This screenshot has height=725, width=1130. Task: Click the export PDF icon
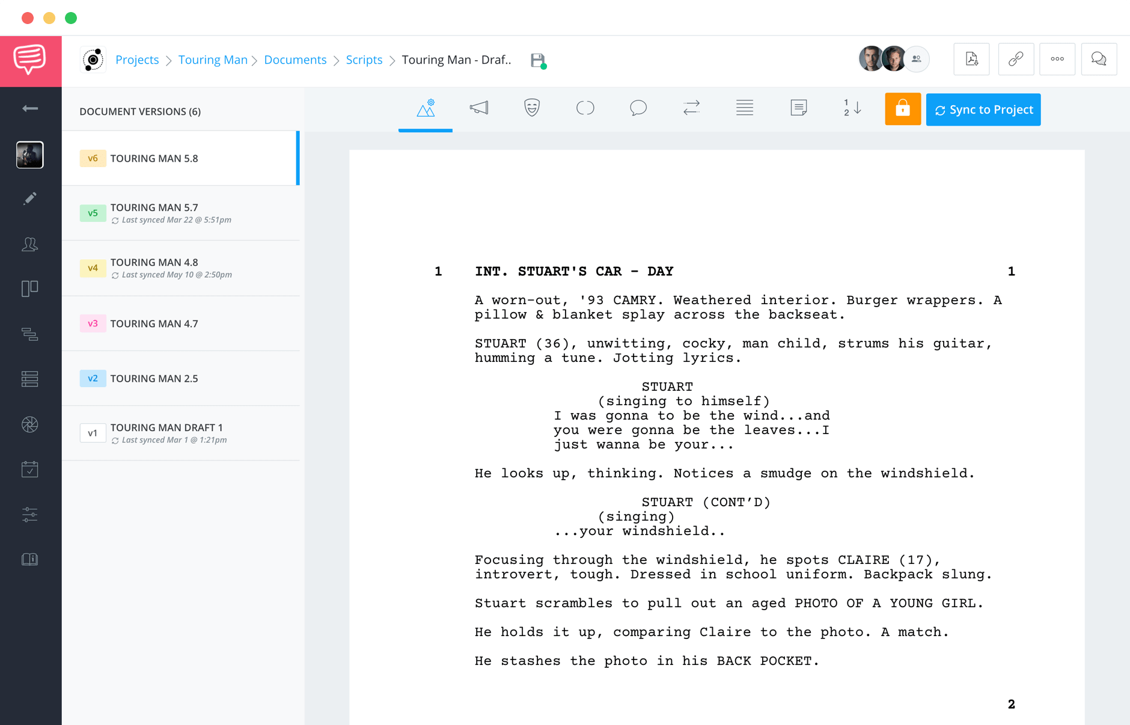tap(972, 59)
